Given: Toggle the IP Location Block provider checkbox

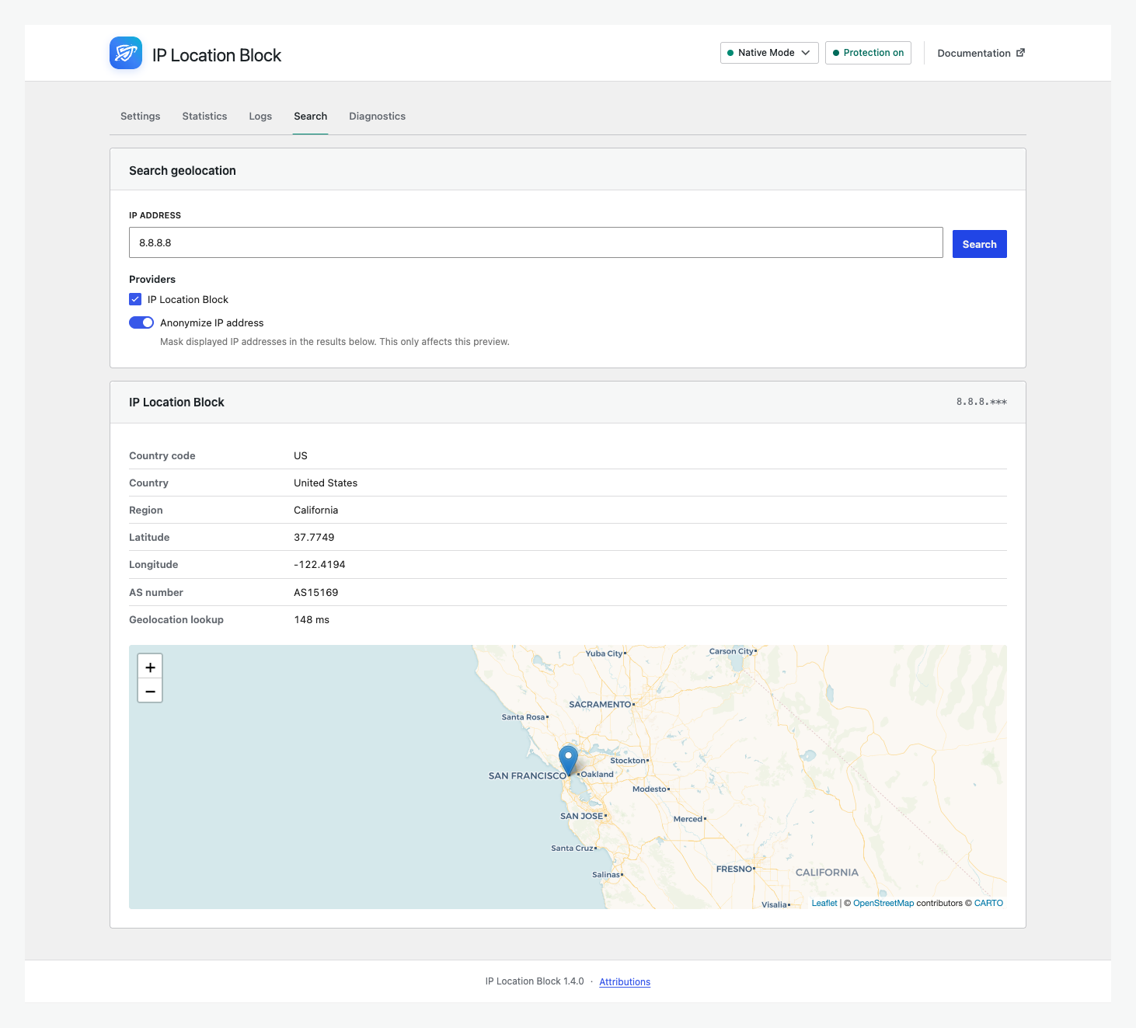Looking at the screenshot, I should [135, 299].
